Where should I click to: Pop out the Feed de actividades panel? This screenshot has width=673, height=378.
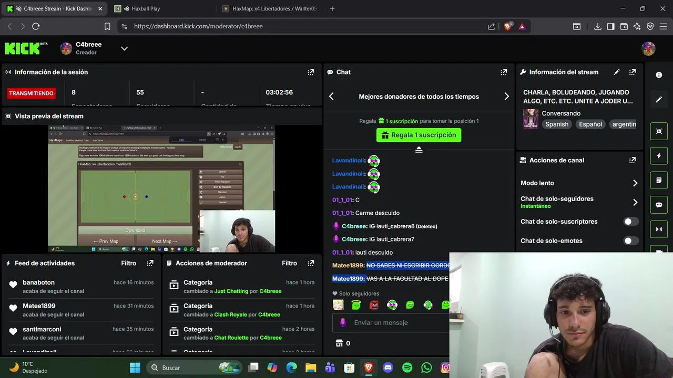[x=150, y=263]
